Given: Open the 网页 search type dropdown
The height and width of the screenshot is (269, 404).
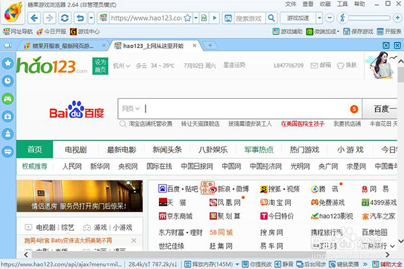Looking at the screenshot, I should [x=131, y=108].
